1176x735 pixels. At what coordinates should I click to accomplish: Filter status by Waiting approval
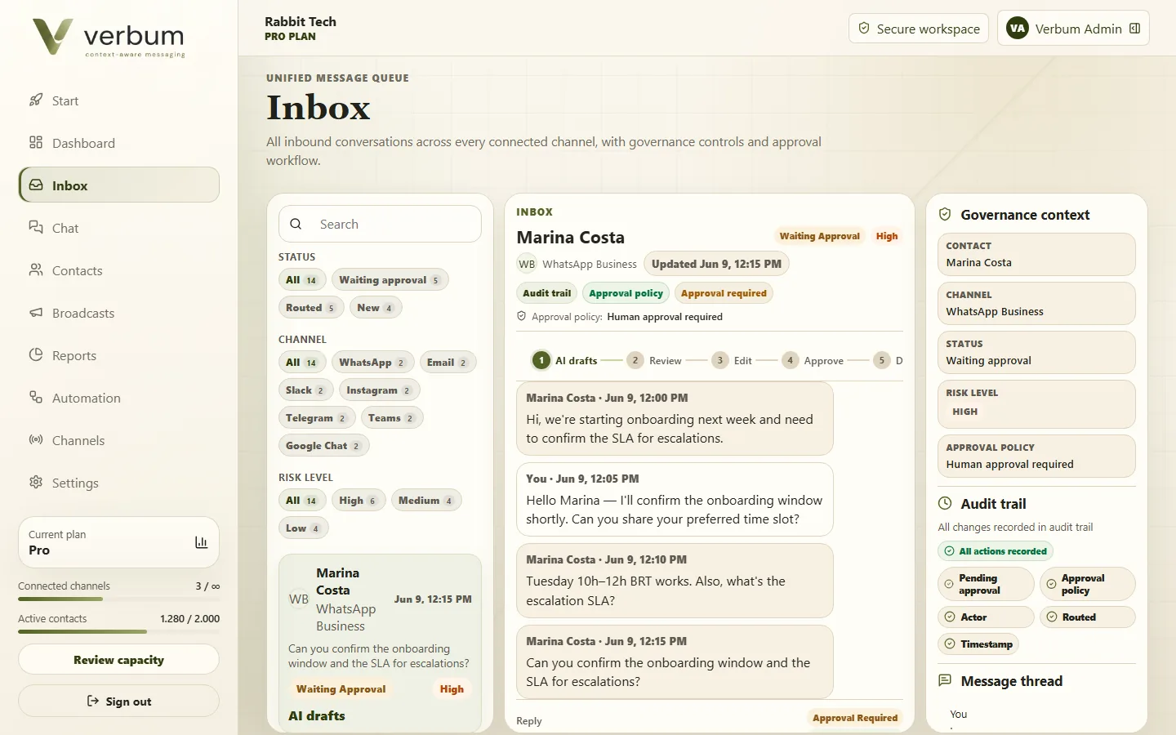point(390,280)
